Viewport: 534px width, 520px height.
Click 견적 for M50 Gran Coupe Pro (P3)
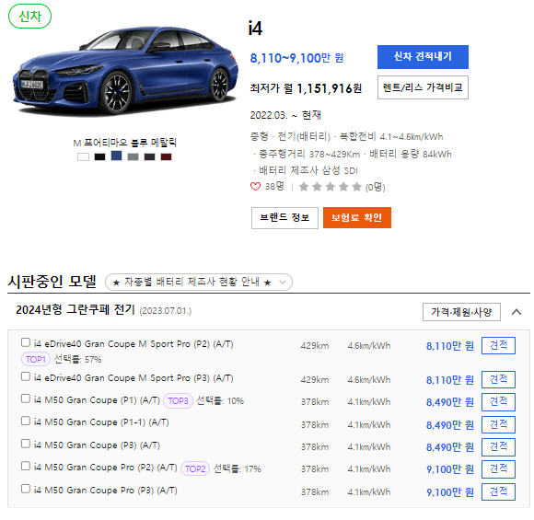(x=498, y=491)
